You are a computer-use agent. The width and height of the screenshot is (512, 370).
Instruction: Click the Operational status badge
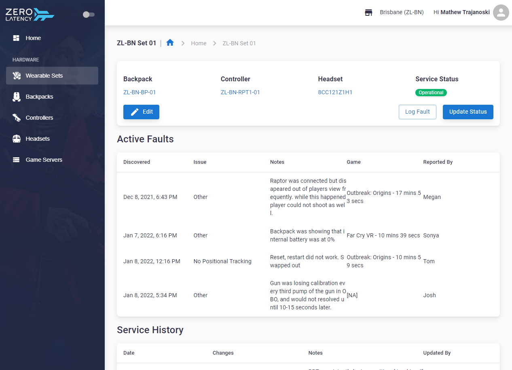tap(431, 93)
